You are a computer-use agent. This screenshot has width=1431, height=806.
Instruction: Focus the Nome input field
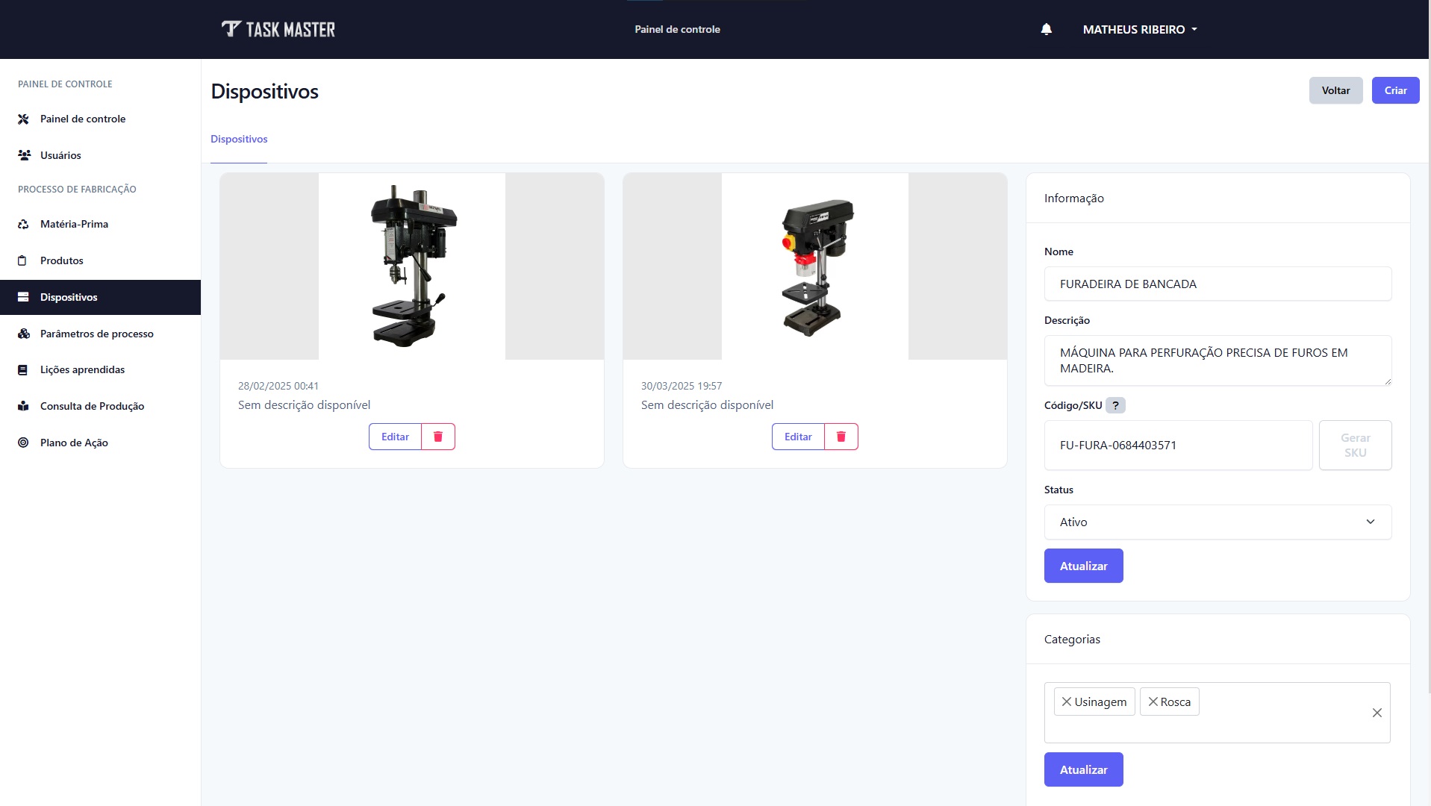pyautogui.click(x=1217, y=284)
